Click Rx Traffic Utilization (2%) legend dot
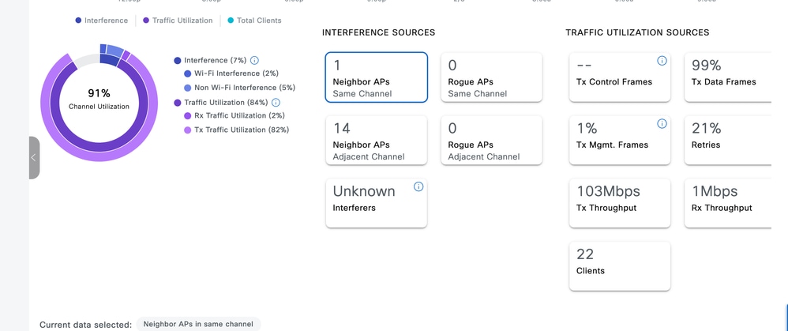This screenshot has width=788, height=331. pyautogui.click(x=187, y=115)
